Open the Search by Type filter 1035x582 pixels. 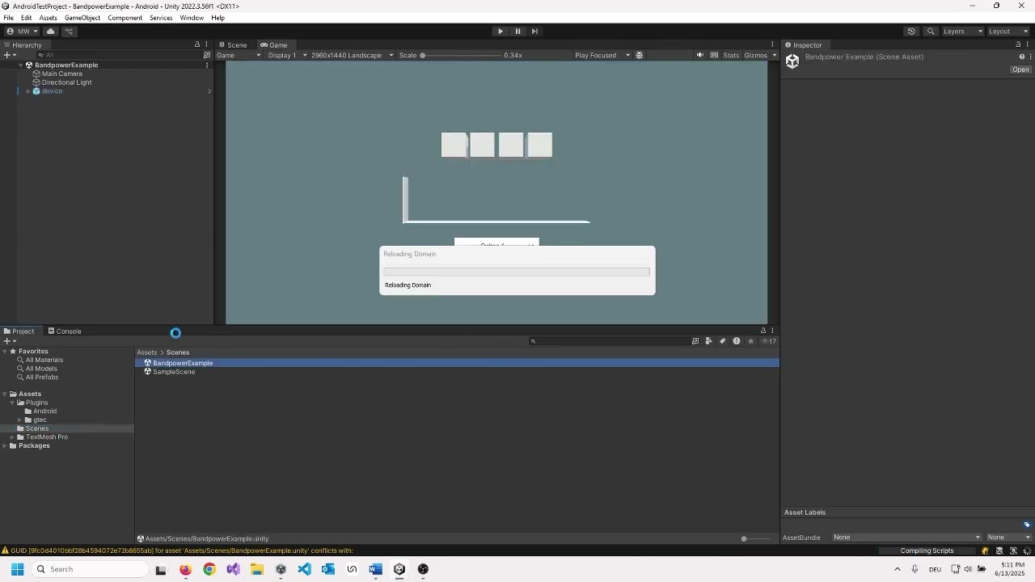pyautogui.click(x=709, y=341)
